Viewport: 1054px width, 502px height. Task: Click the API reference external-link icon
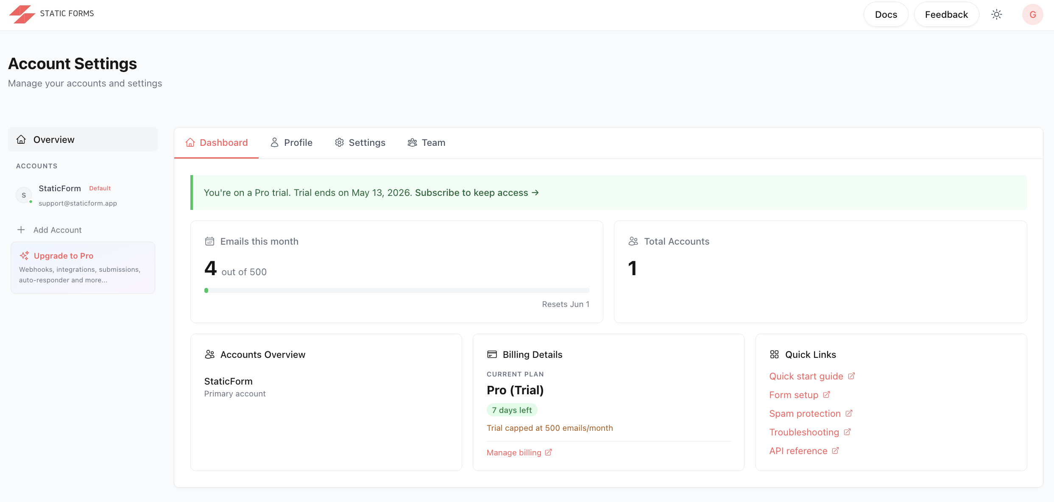(x=835, y=451)
